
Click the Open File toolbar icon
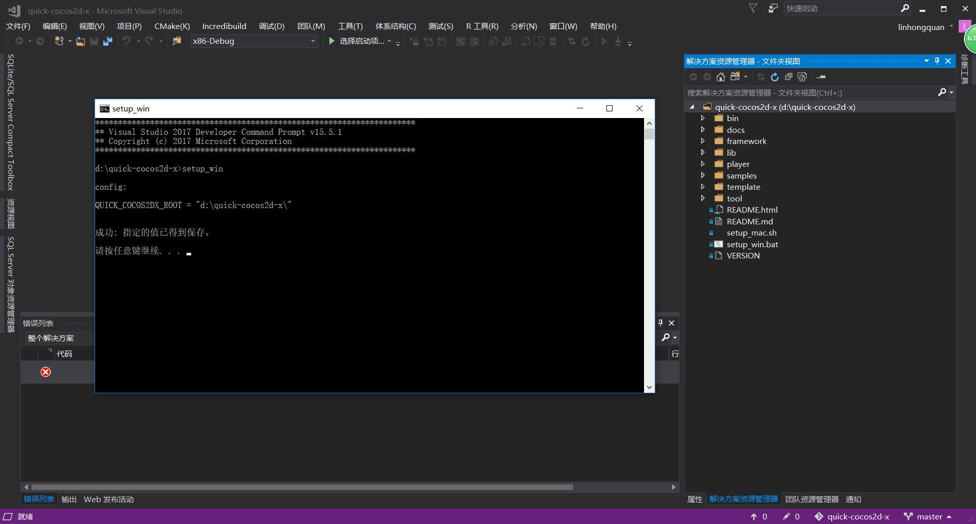(80, 41)
